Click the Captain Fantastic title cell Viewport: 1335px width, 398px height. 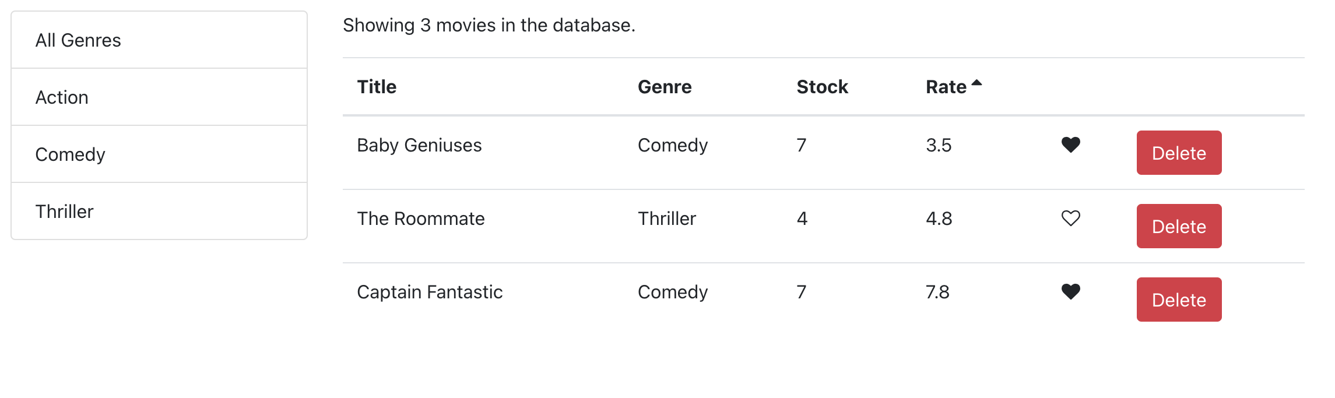(x=430, y=292)
